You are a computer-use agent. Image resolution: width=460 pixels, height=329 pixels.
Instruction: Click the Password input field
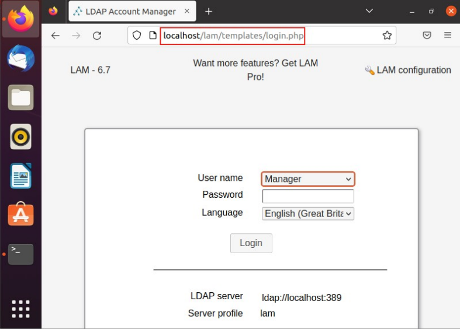(x=308, y=196)
